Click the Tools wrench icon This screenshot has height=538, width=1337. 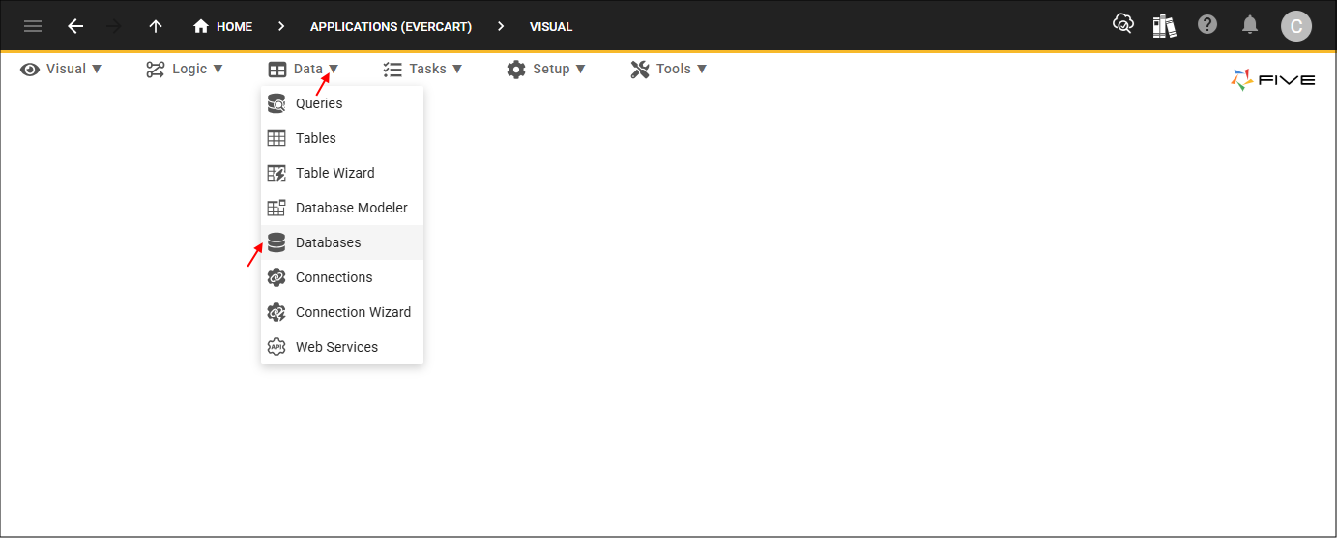click(x=640, y=70)
